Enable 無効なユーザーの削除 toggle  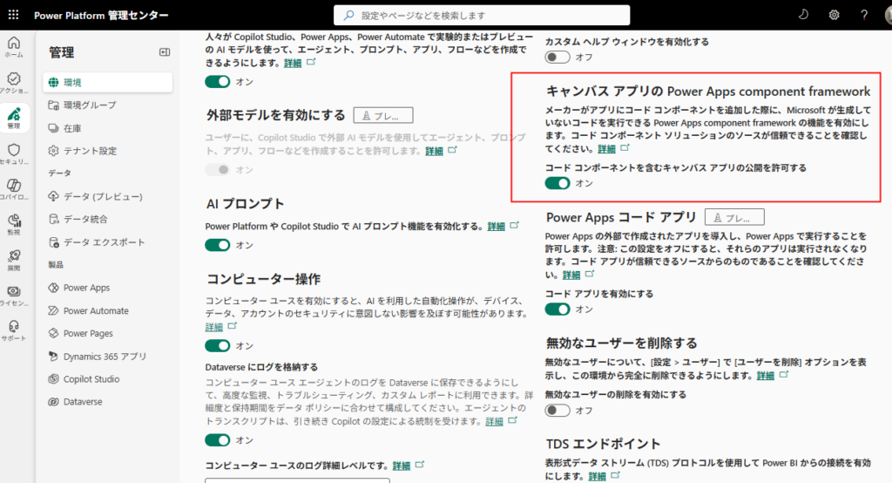point(557,410)
